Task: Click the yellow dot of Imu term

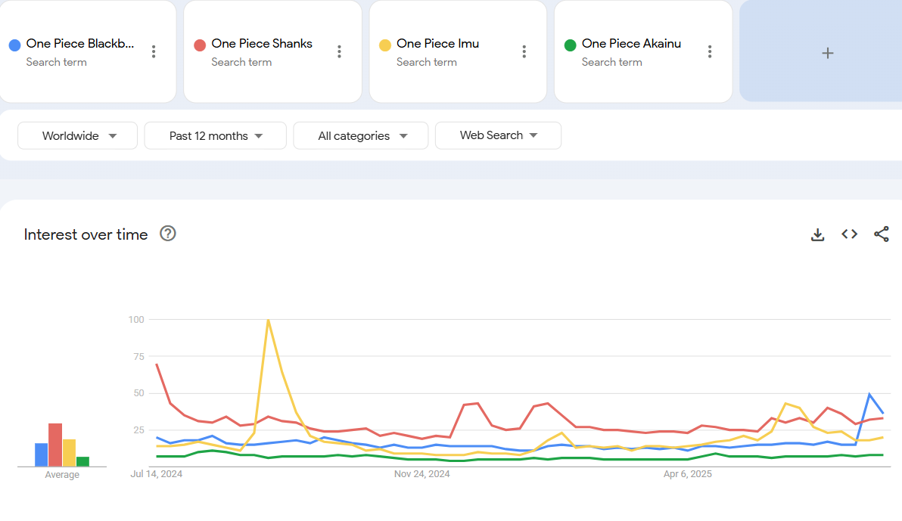Action: click(385, 45)
